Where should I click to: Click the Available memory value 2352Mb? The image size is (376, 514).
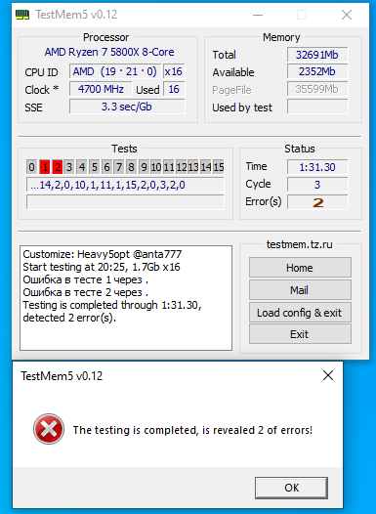[317, 71]
